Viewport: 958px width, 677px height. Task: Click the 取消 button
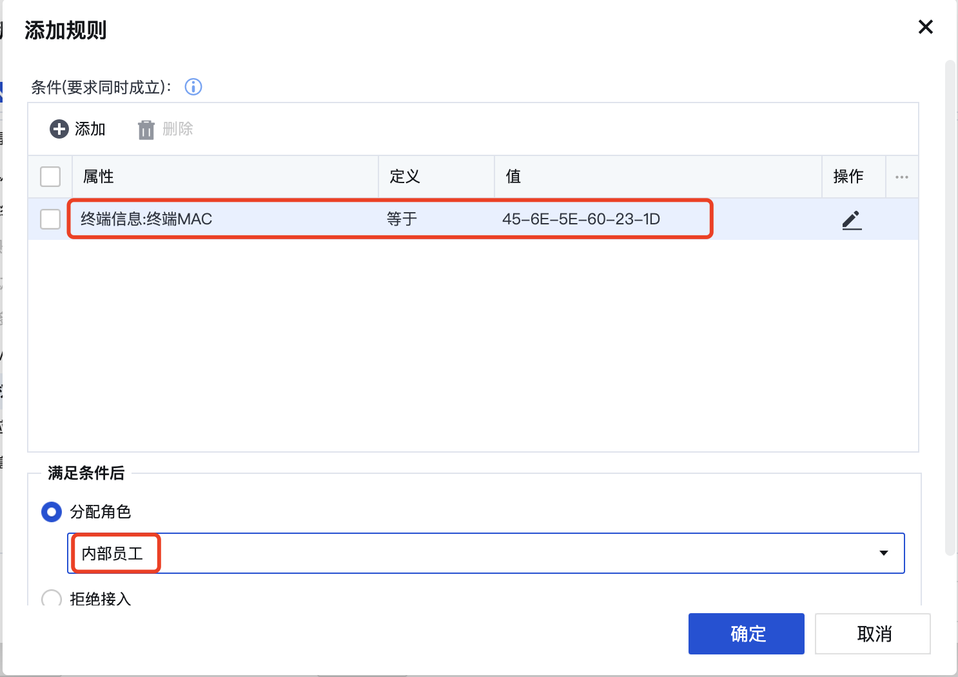(873, 634)
